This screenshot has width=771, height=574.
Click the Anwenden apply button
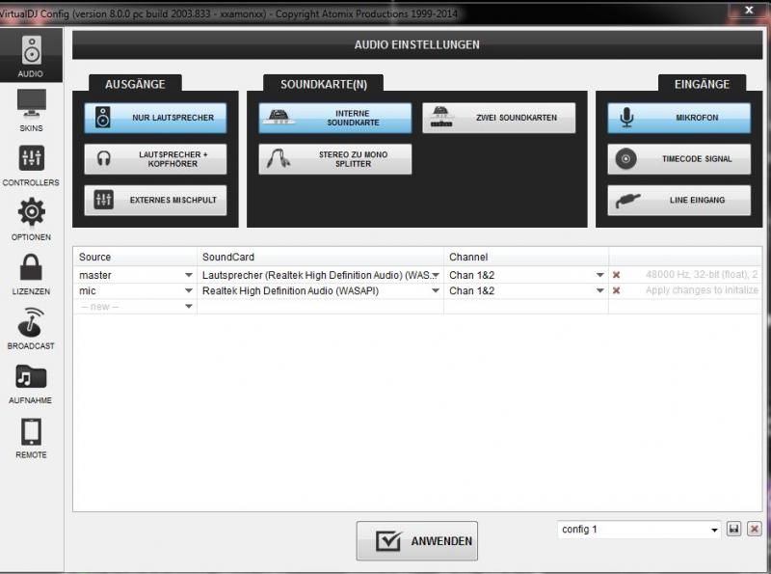click(417, 541)
